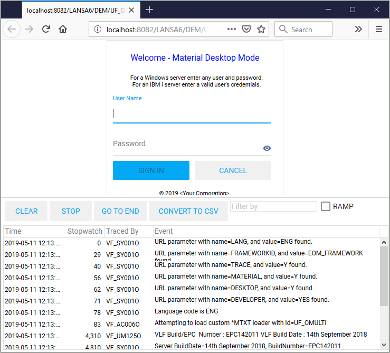Click VF_UM125O in Traced By column
Screen dimensions: 390x353
[123, 336]
